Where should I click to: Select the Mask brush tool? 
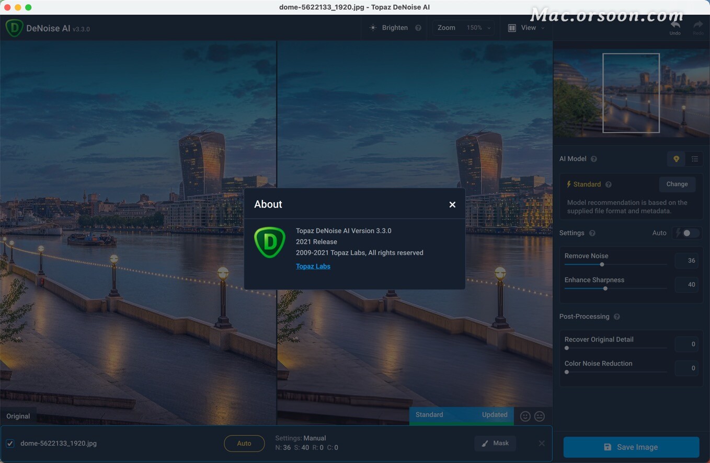tap(495, 443)
